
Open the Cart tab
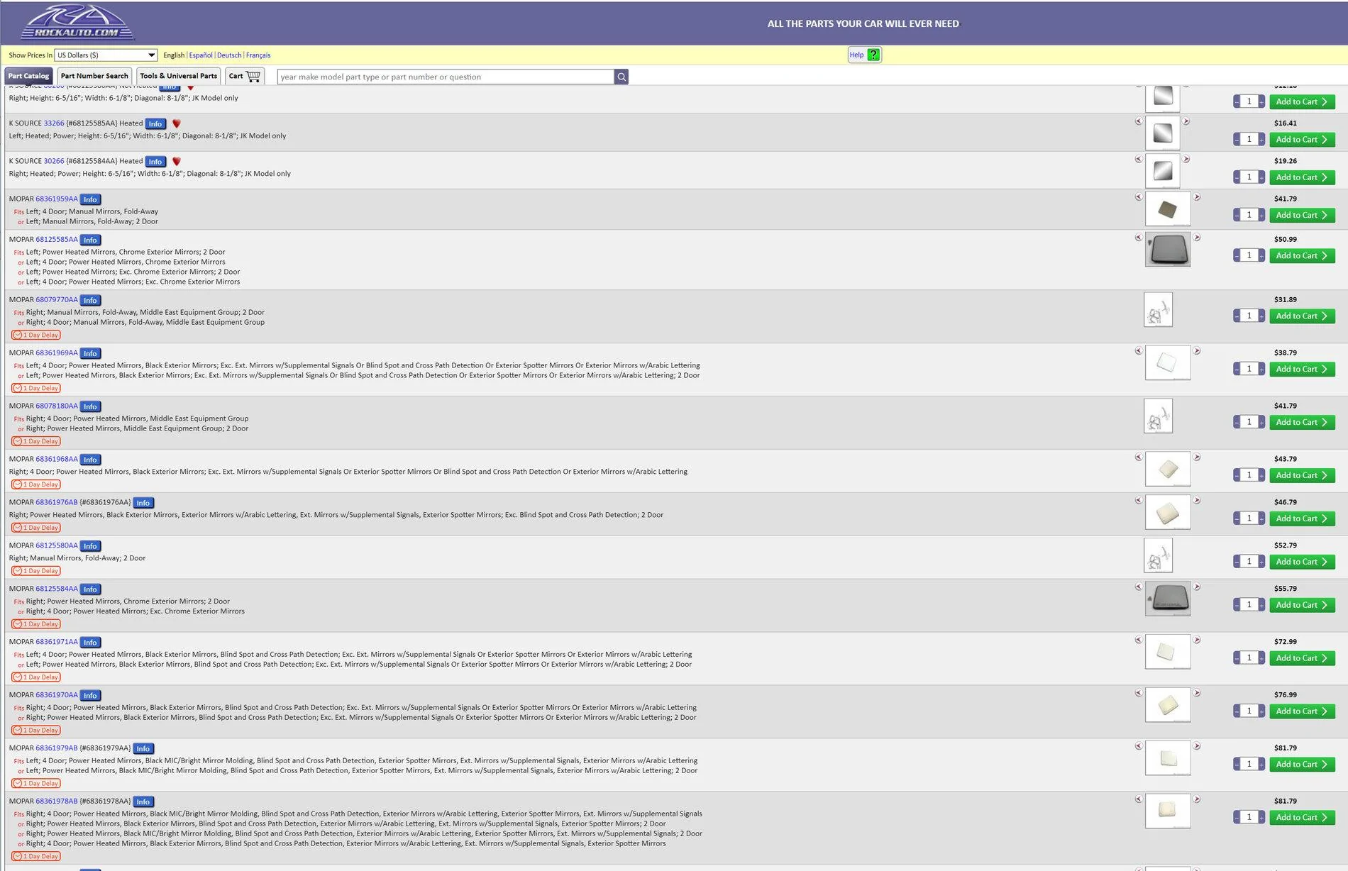coord(245,76)
